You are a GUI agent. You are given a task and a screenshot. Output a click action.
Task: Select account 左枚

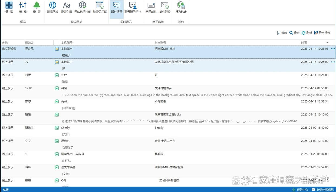[64, 75]
